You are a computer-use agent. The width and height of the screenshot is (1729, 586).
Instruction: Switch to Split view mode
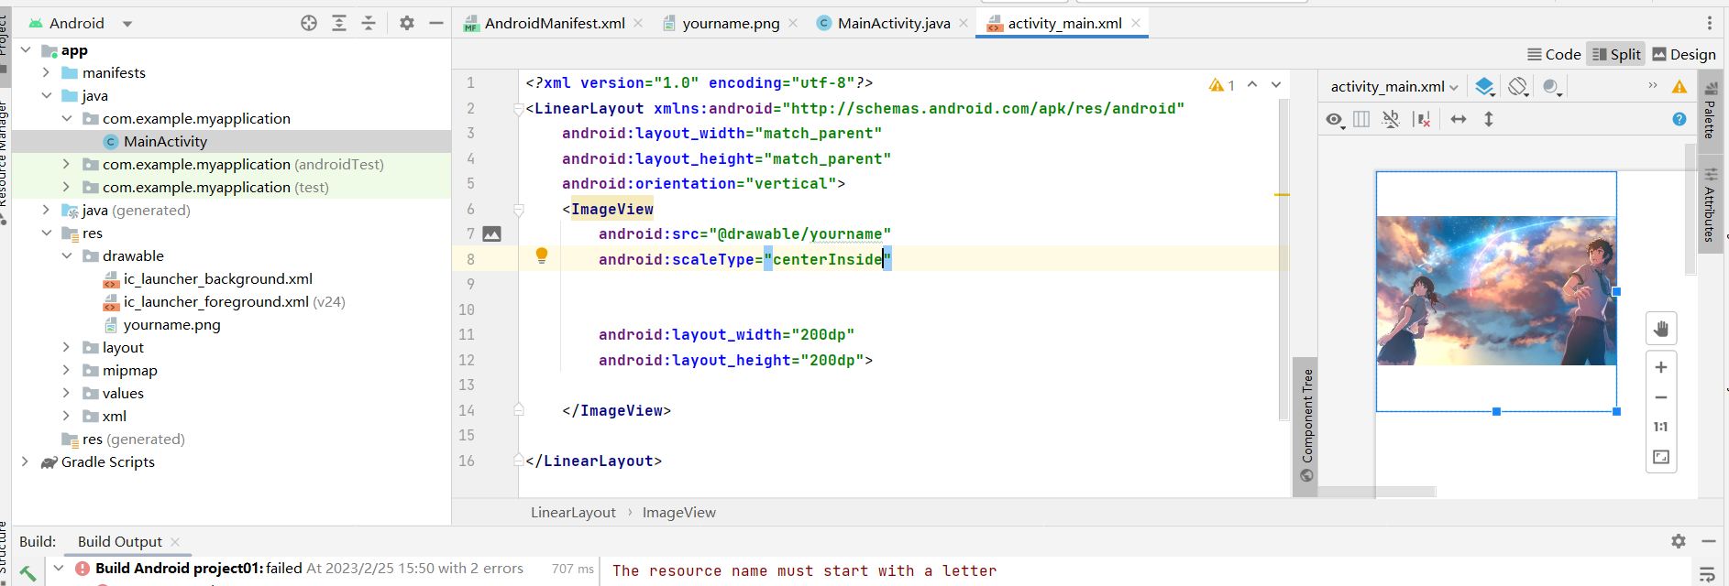(1616, 54)
